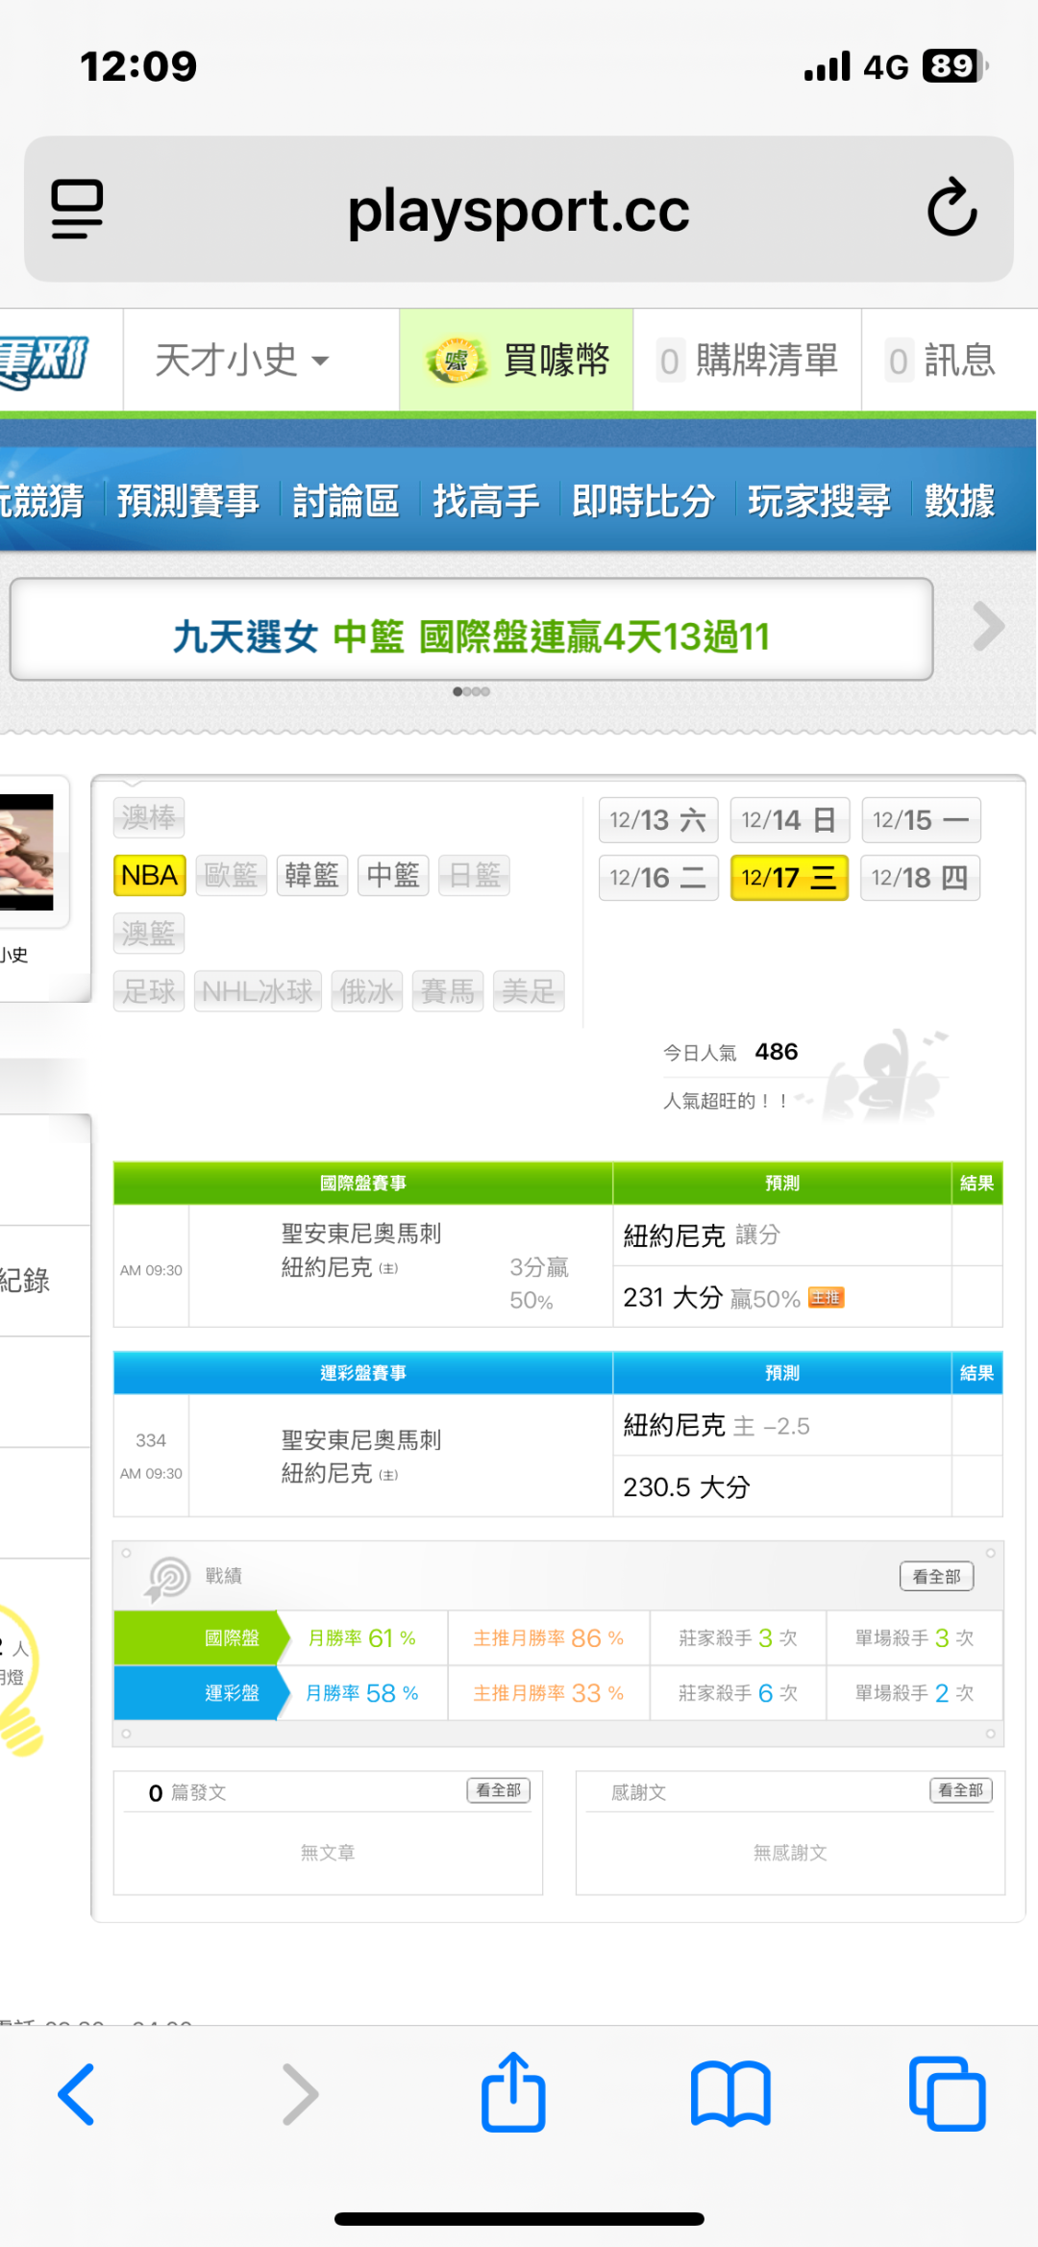The height and width of the screenshot is (2247, 1038).
Task: Open the 即時比分 menu item
Action: pyautogui.click(x=643, y=501)
